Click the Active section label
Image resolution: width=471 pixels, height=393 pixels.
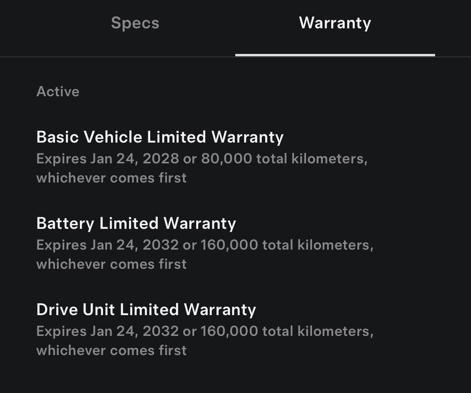point(58,92)
